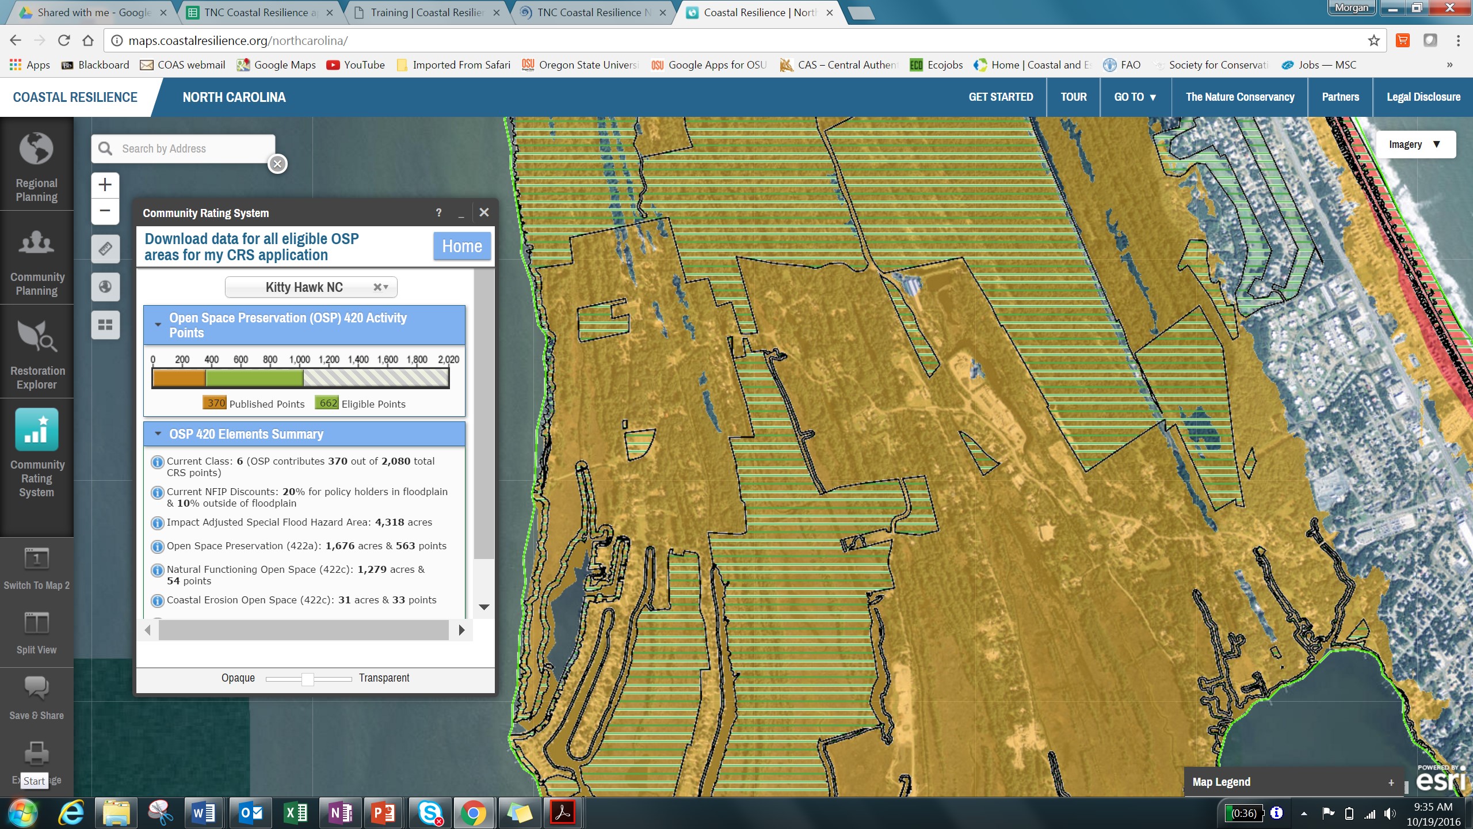1473x829 pixels.
Task: Click the Opaque-Transparent slider handle
Action: click(x=308, y=679)
